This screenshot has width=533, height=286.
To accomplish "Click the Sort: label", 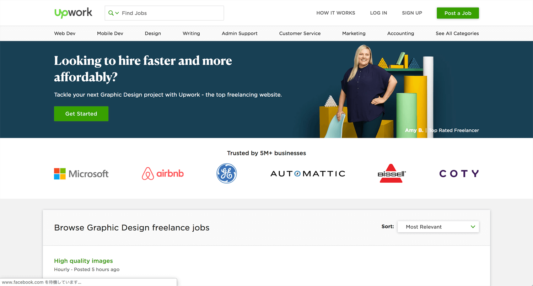I will coord(388,226).
